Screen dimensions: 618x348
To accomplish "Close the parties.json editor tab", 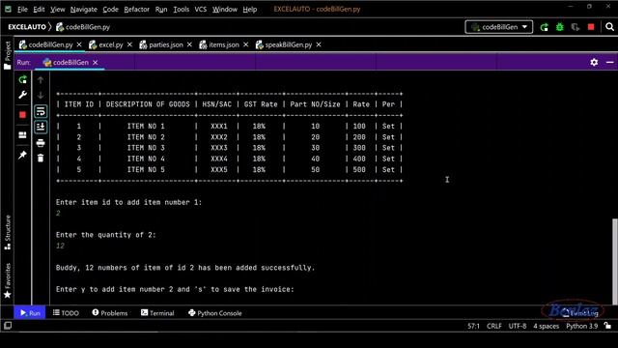I will pos(189,44).
